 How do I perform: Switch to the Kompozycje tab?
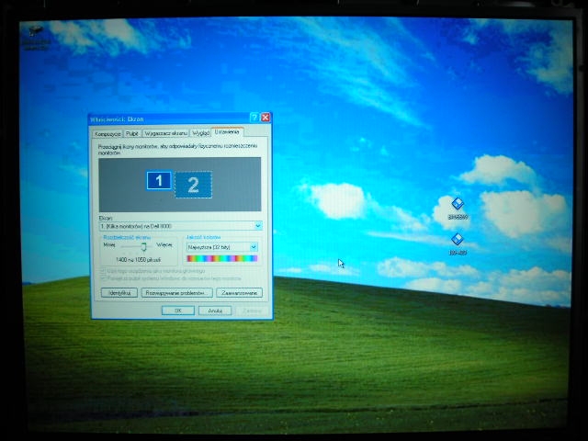(107, 134)
